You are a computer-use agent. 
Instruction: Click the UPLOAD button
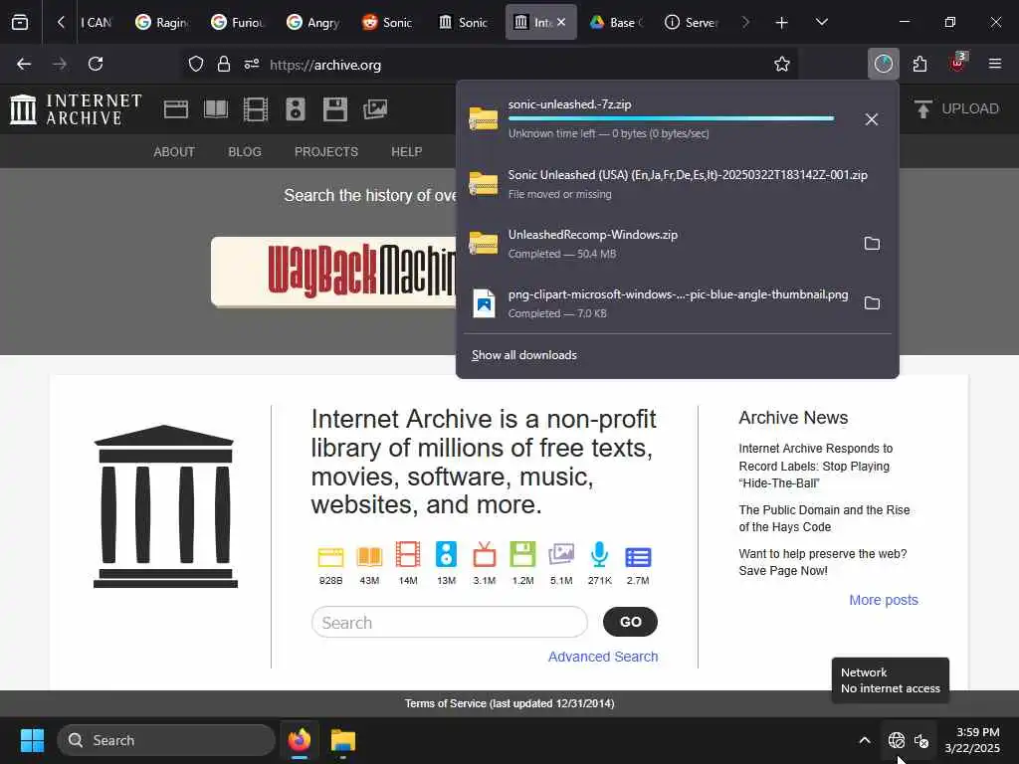tap(956, 108)
